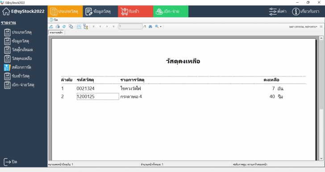
Task: Click the Refresh report toolbar icon
Action: tap(64, 26)
